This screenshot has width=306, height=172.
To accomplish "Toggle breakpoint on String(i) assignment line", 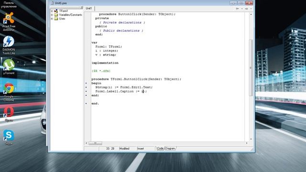I will pyautogui.click(x=86, y=87).
